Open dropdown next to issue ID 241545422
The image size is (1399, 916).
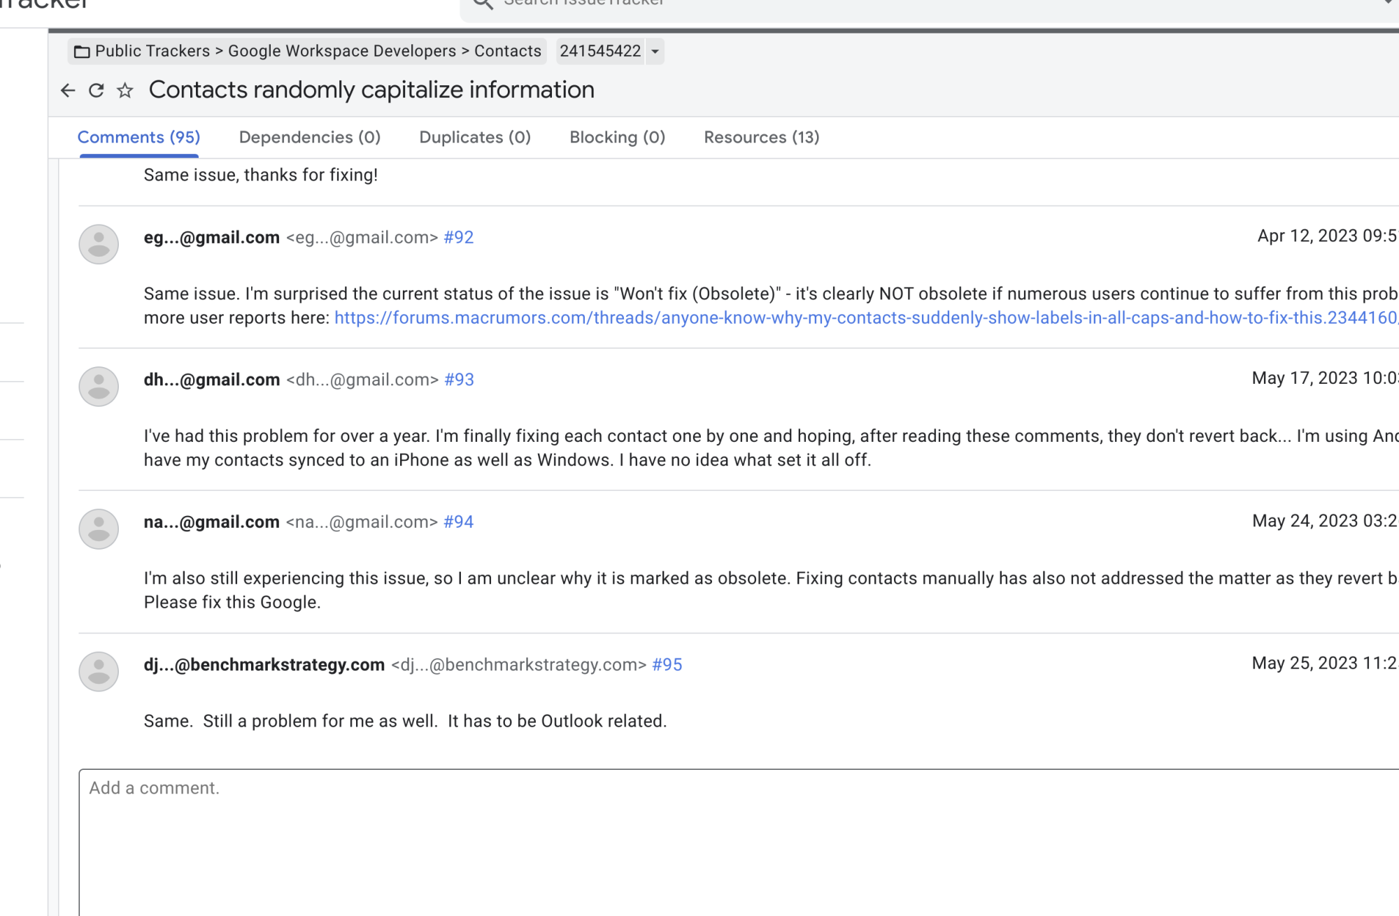655,52
